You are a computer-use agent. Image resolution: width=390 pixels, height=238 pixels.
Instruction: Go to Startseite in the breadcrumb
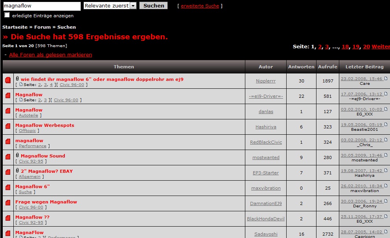click(x=15, y=27)
